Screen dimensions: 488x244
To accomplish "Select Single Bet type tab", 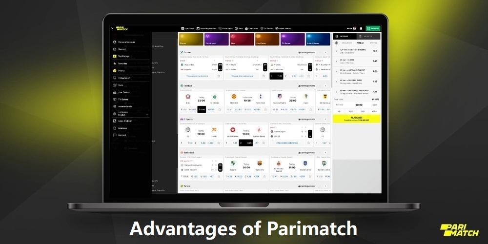I will coord(347,43).
